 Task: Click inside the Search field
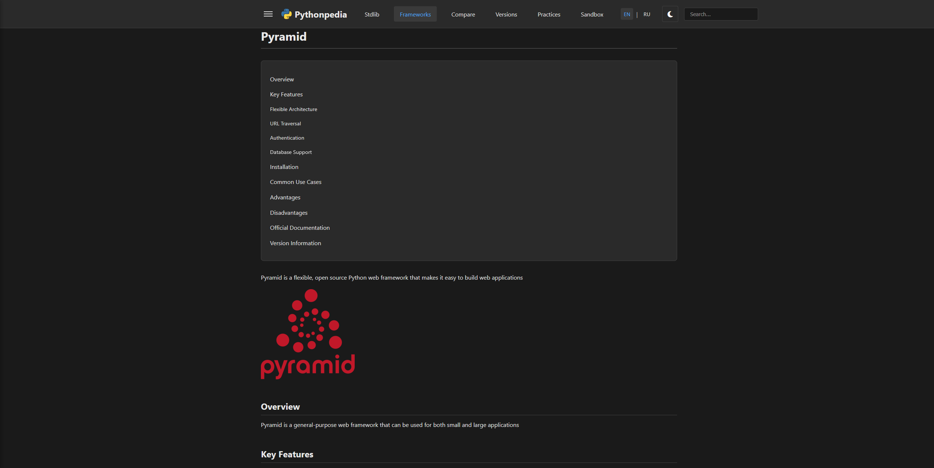(x=720, y=14)
